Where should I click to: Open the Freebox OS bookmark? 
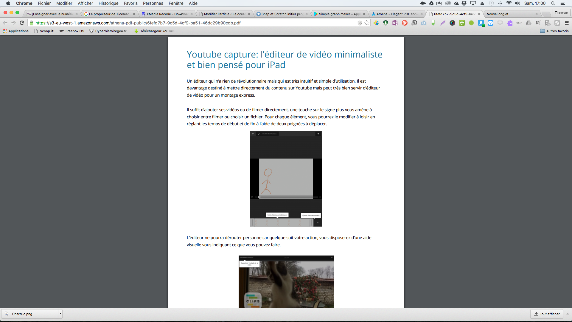click(72, 31)
